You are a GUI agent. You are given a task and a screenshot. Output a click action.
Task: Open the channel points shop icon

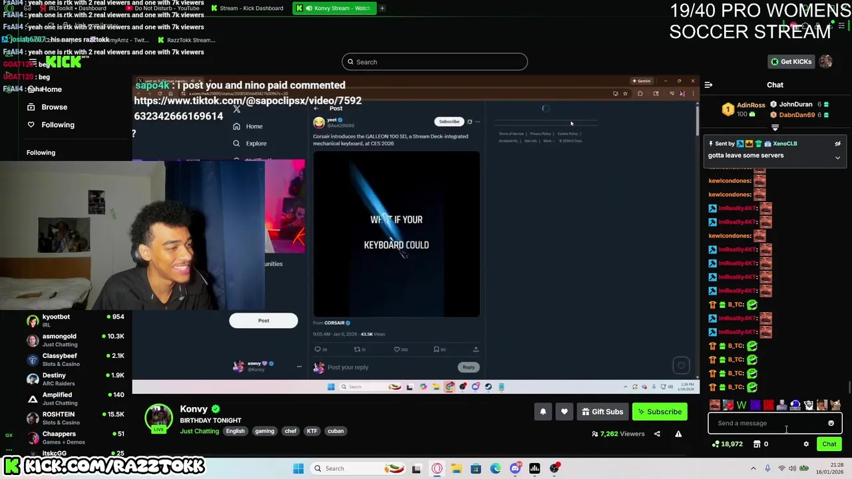pyautogui.click(x=757, y=444)
